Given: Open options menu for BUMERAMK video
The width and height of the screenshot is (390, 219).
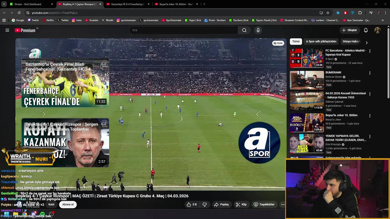Looking at the screenshot, I should [370, 73].
